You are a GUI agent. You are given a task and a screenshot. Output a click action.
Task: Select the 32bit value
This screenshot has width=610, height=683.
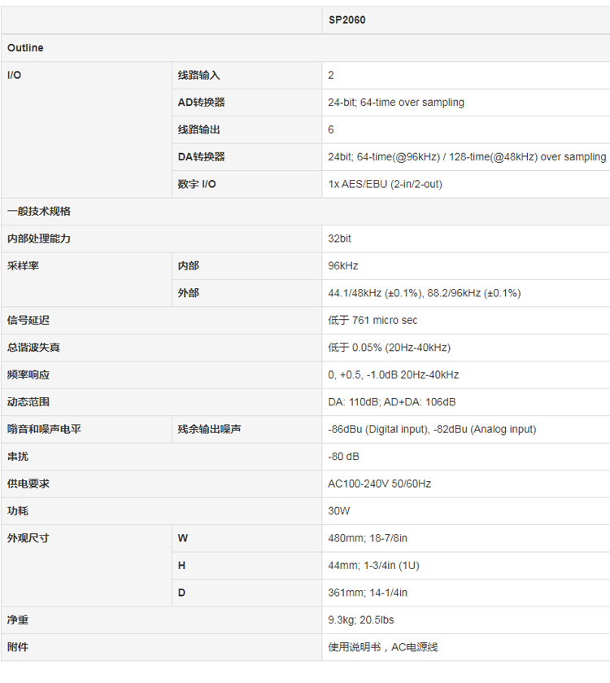(x=339, y=239)
